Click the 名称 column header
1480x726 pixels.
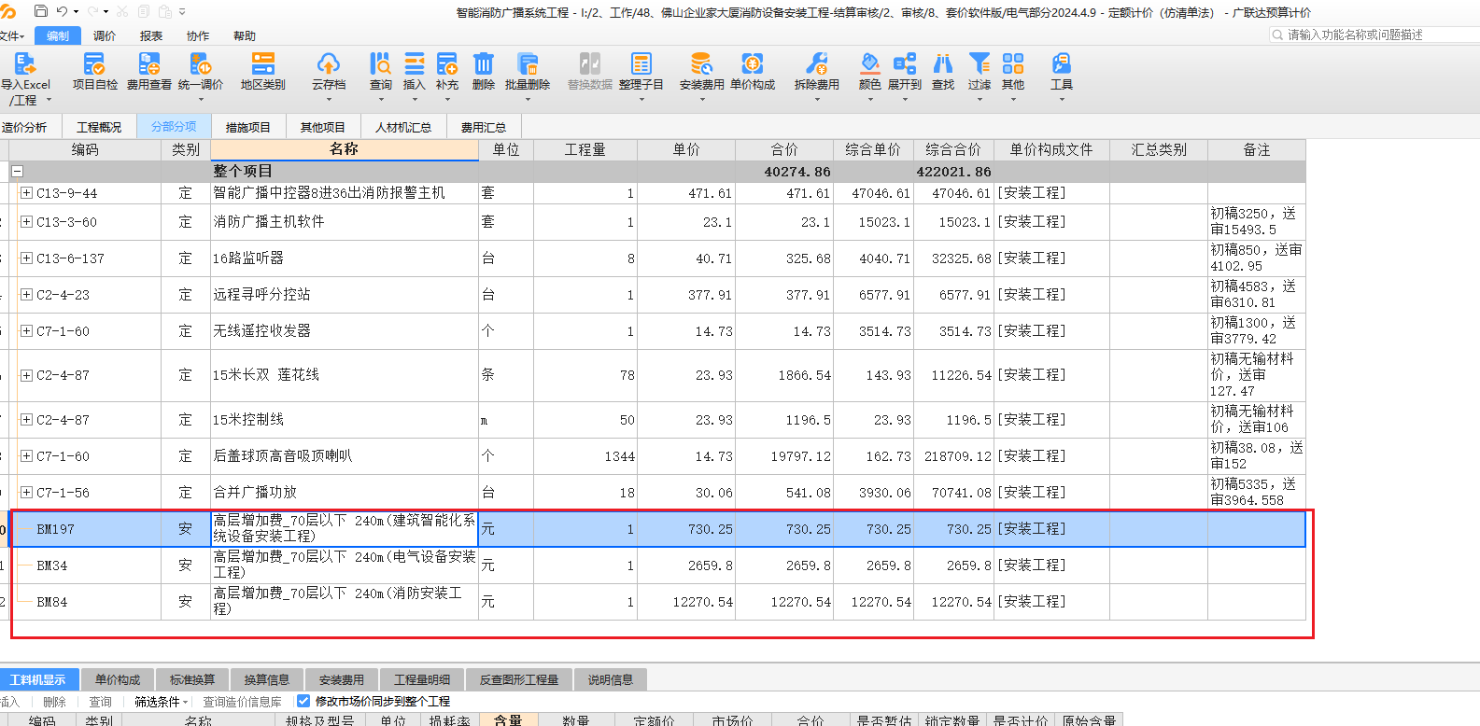(345, 149)
